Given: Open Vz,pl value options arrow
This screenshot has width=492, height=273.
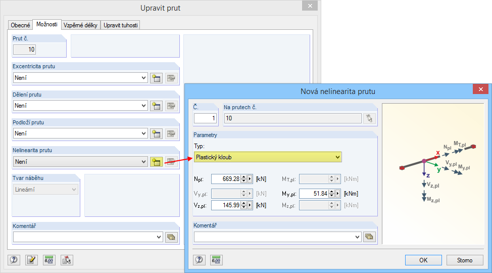Looking at the screenshot, I should tap(250, 205).
